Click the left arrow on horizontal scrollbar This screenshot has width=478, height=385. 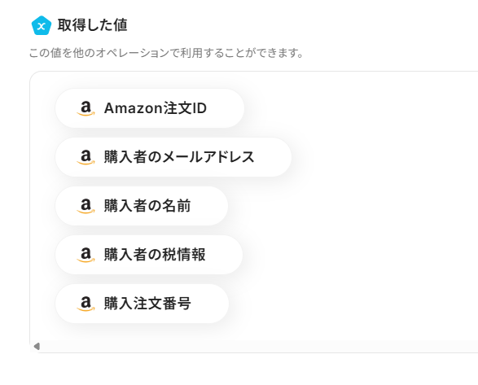click(x=37, y=346)
